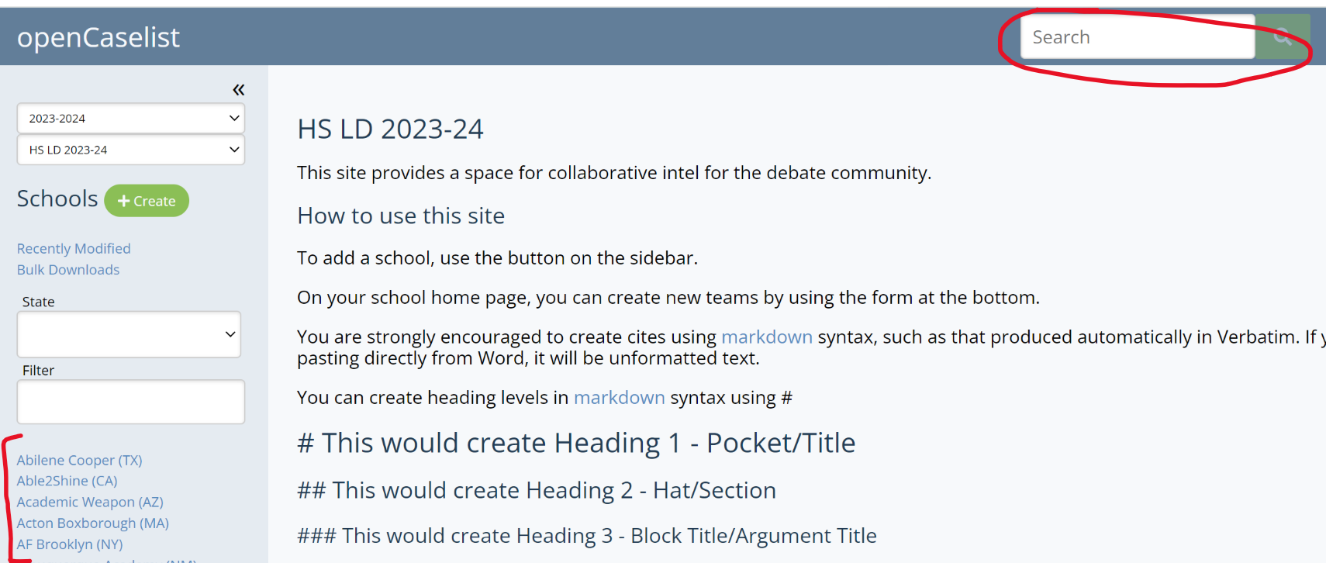
Task: Follow the markdown link about creating cites
Action: (766, 337)
